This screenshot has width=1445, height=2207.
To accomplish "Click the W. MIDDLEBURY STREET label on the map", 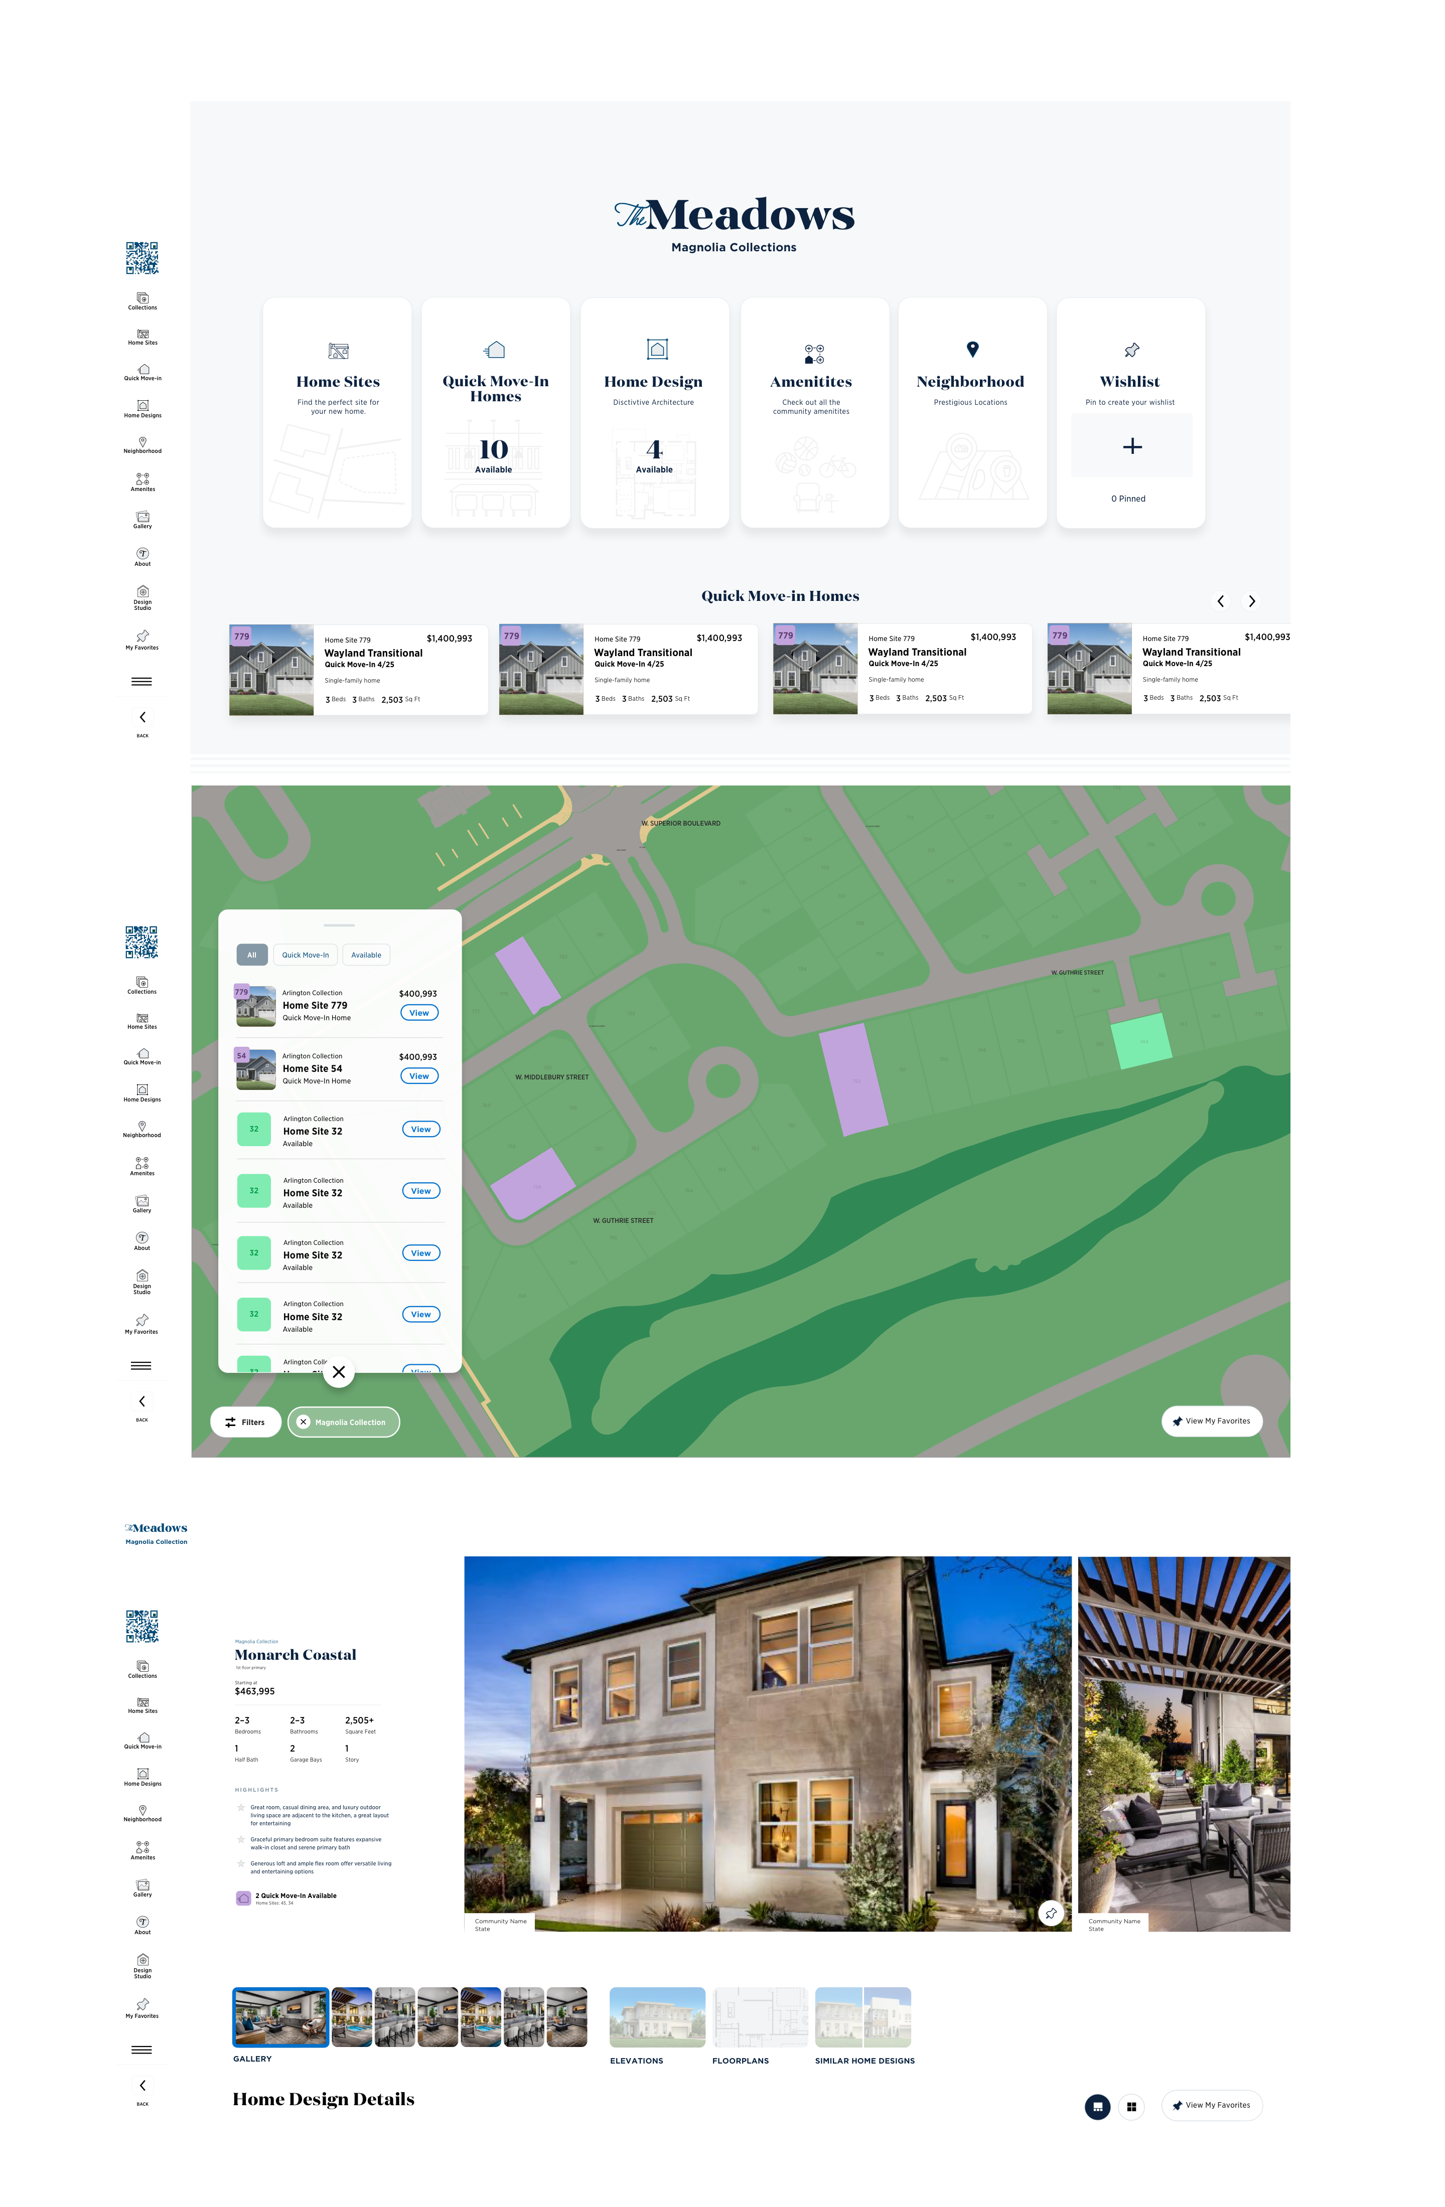I will click(x=552, y=1076).
